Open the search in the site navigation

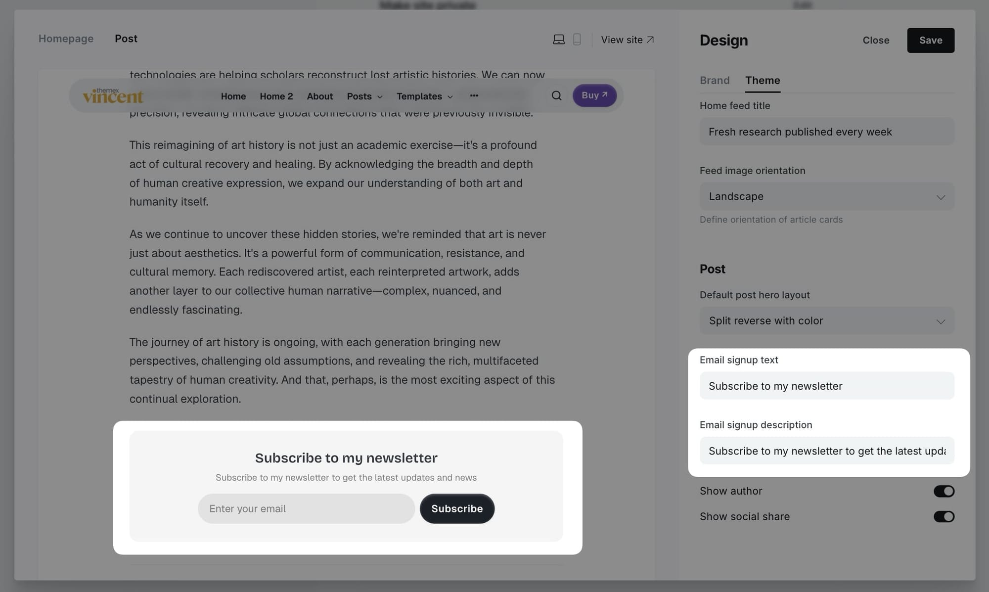pos(556,95)
